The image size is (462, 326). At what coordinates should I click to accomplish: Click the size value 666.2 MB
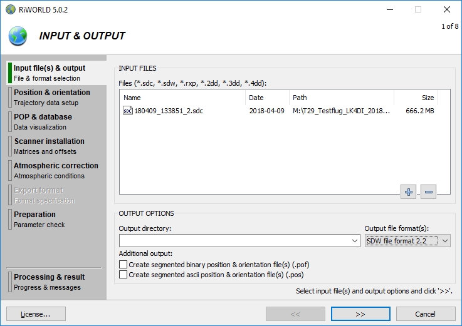point(420,111)
